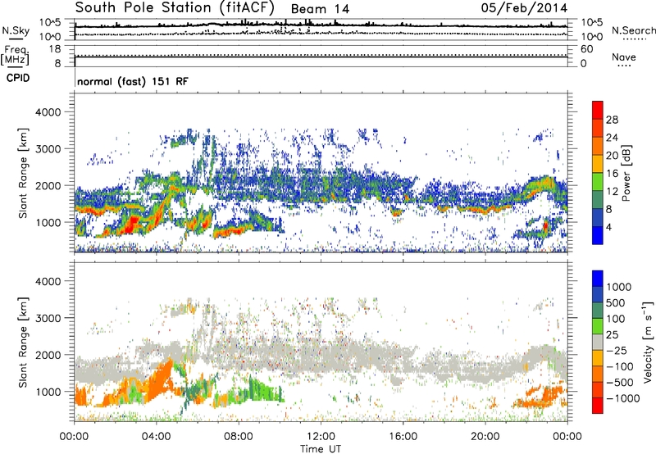The width and height of the screenshot is (656, 454).
Task: Click the 'Slant Range [km]' label of power panel
Action: pos(23,173)
